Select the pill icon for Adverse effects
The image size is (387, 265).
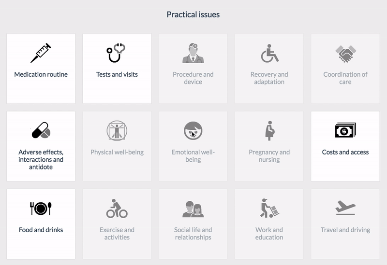point(41,130)
